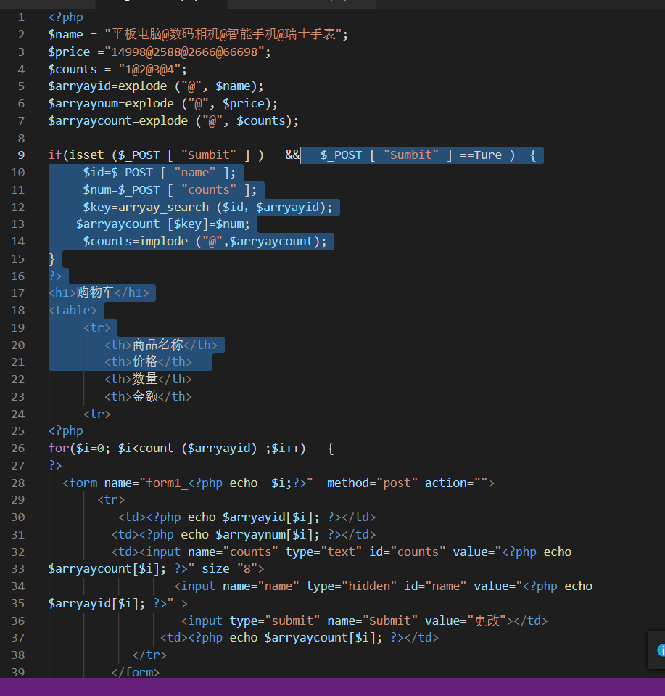Viewport: 665px width, 696px height.
Task: Click the type="text" attribute on line 32
Action: tap(324, 552)
